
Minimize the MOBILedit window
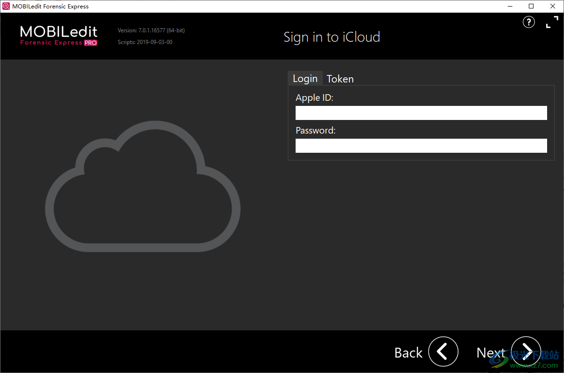(x=510, y=6)
